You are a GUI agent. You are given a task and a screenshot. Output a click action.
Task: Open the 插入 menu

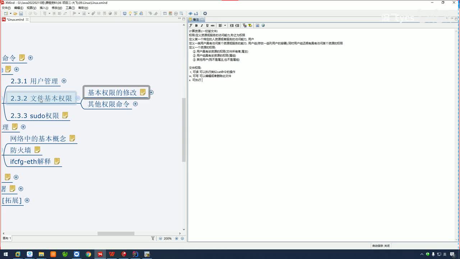[44, 8]
